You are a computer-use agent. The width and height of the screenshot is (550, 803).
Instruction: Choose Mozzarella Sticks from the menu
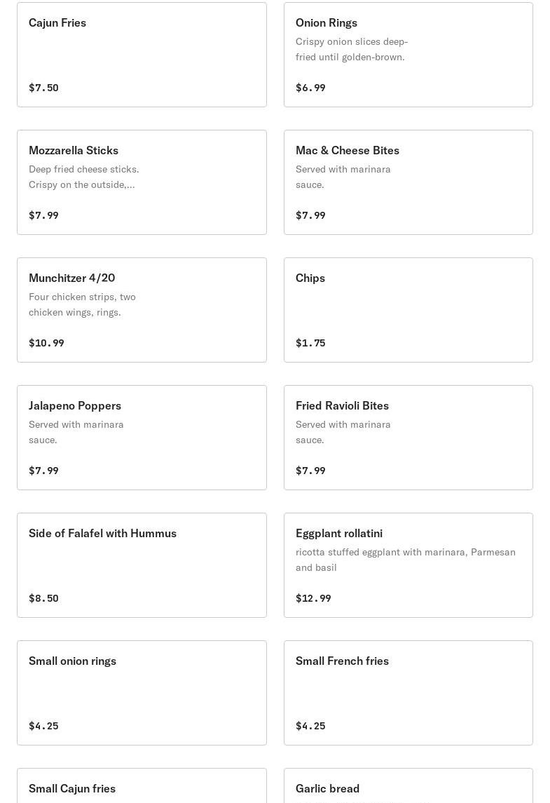coord(142,182)
